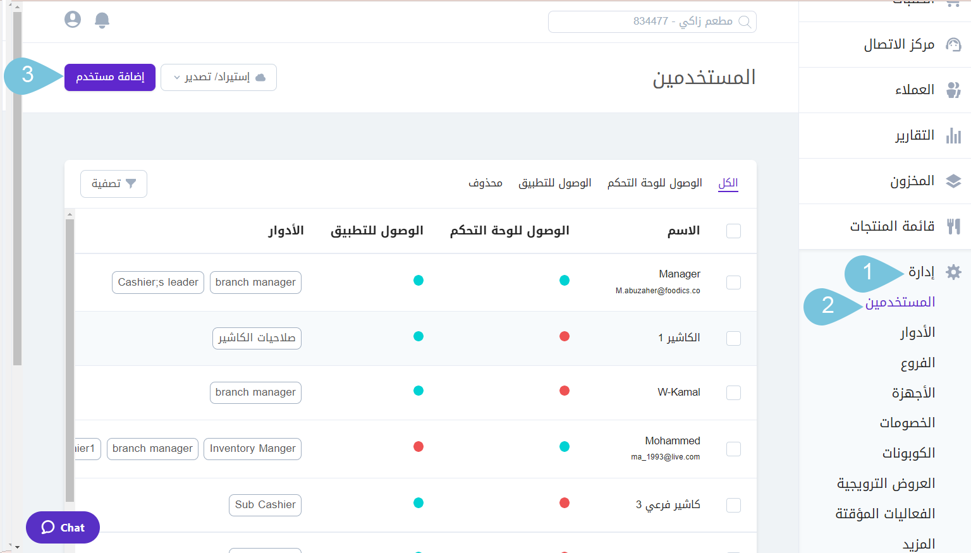
Task: Expand the إستيراد/ تصدير dropdown
Action: [218, 77]
